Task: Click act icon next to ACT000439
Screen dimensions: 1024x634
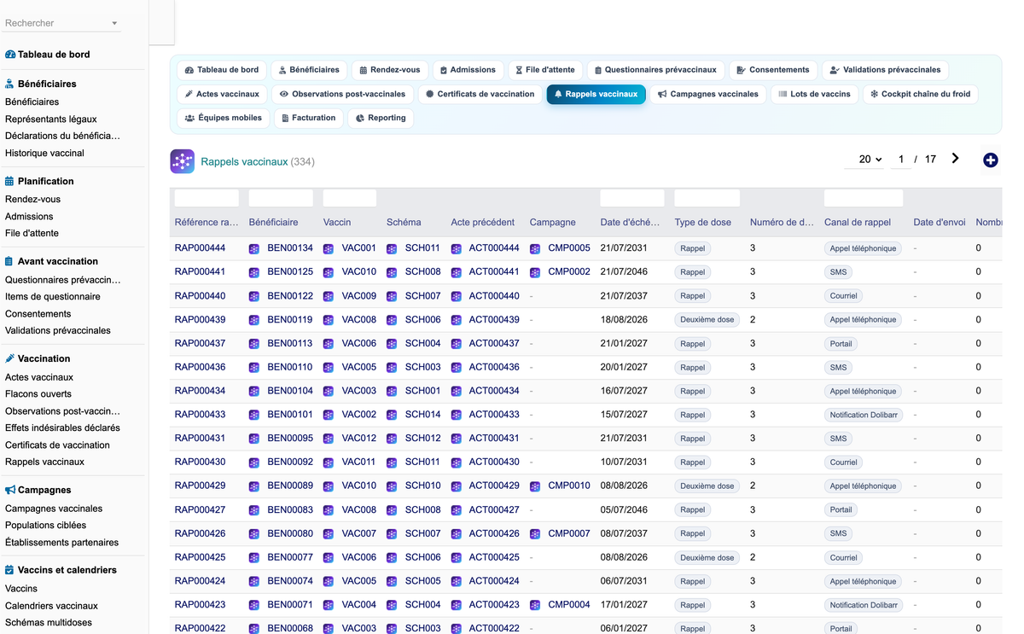Action: (457, 320)
